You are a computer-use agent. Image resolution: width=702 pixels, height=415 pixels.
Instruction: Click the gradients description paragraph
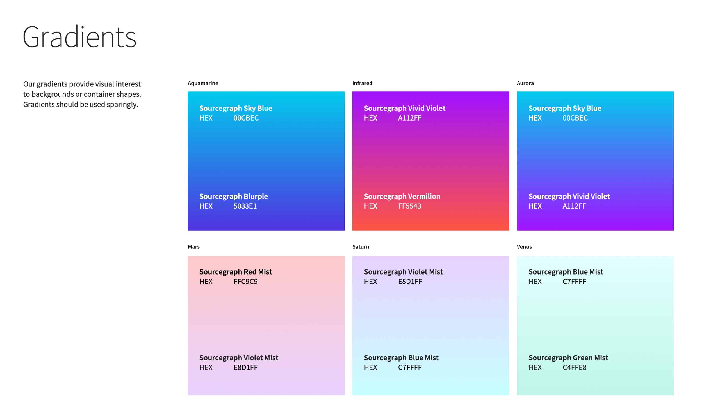[x=82, y=94]
